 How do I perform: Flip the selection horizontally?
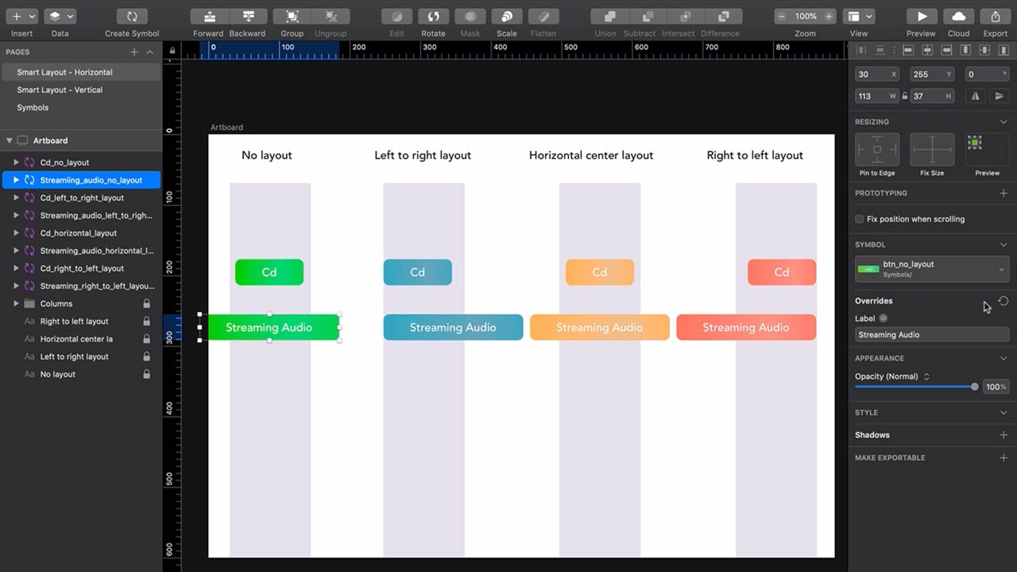[975, 95]
